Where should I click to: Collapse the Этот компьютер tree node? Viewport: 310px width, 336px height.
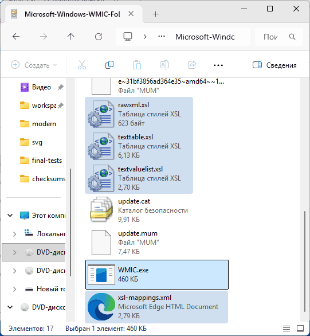pos(10,216)
